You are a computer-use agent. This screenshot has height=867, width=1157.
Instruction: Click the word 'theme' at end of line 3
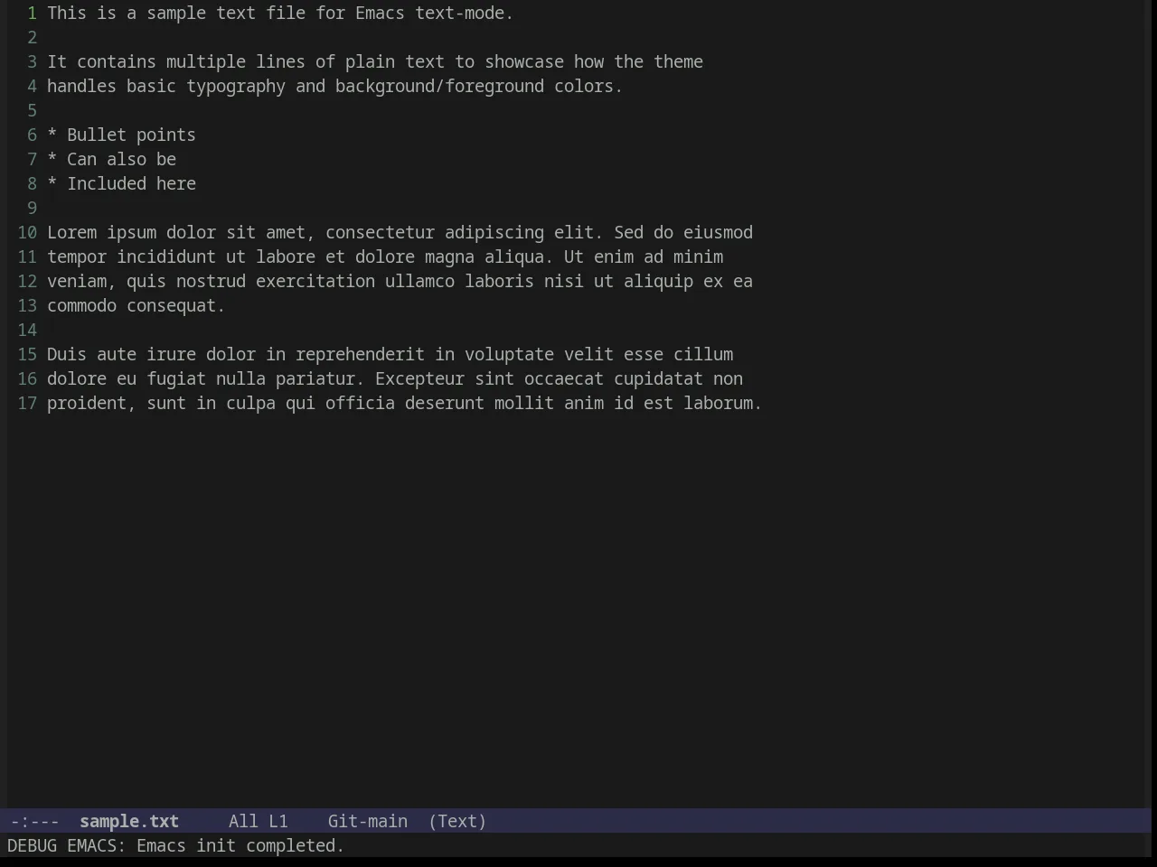click(679, 61)
